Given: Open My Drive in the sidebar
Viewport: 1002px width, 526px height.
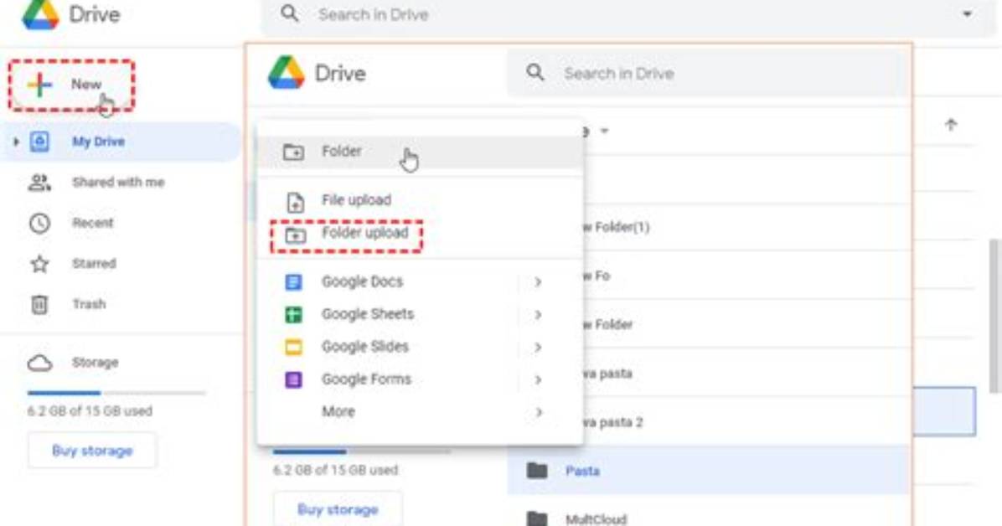Looking at the screenshot, I should tap(121, 142).
